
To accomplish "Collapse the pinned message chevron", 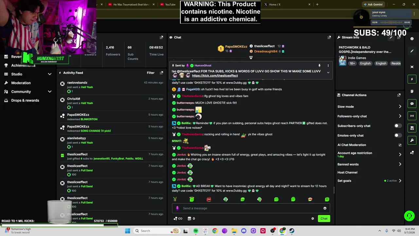I will point(328,72).
